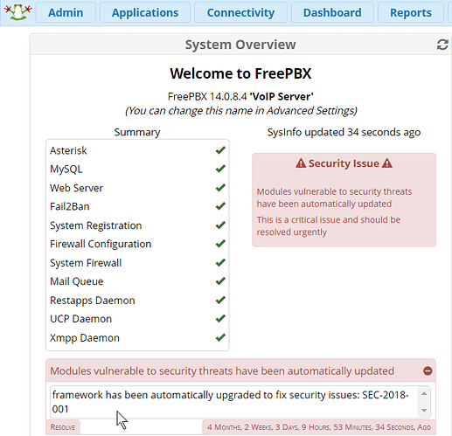Viewport: 452px width, 436px height.
Task: Select the Fail2Ban row label
Action: pyautogui.click(x=70, y=206)
